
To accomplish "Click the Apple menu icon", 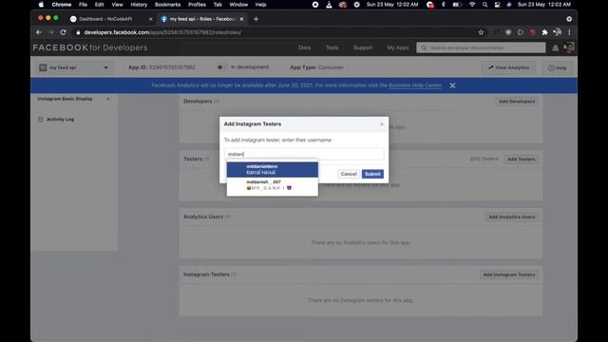I will coord(41,5).
